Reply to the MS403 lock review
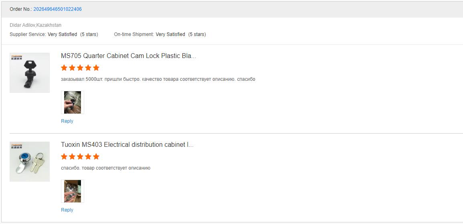Screen dimensions: 463x224 tap(67, 210)
